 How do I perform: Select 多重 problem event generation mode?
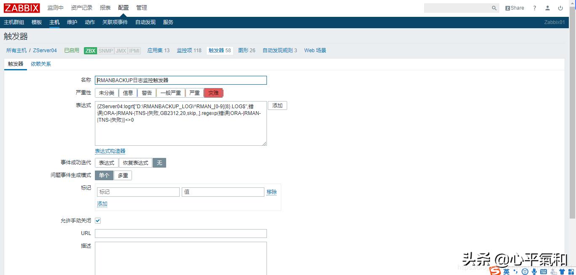click(123, 175)
